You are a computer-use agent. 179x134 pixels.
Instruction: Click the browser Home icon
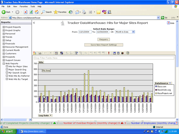click(x=37, y=12)
